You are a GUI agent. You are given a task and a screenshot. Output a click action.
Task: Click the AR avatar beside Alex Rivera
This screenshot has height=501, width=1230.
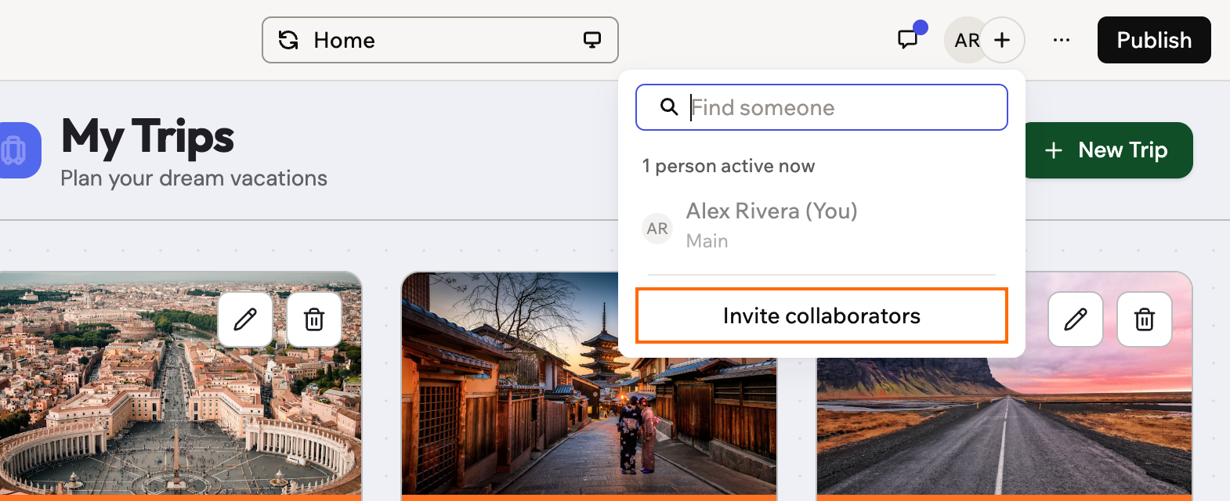pos(657,229)
